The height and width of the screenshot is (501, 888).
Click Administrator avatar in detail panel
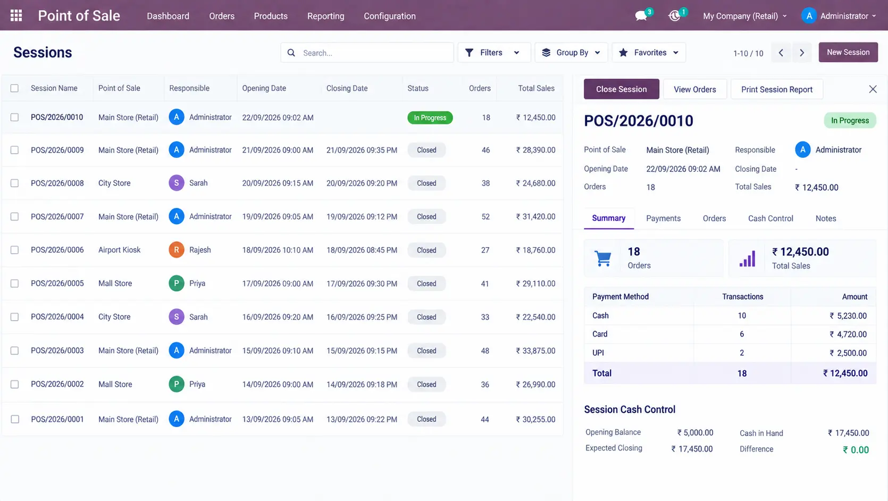point(802,150)
